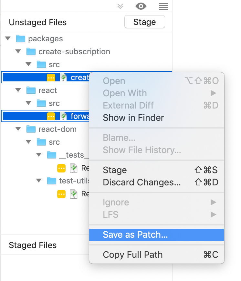Screen dimensions: 241x281
Task: Collapse the test-utils folder
Action: click(x=39, y=180)
